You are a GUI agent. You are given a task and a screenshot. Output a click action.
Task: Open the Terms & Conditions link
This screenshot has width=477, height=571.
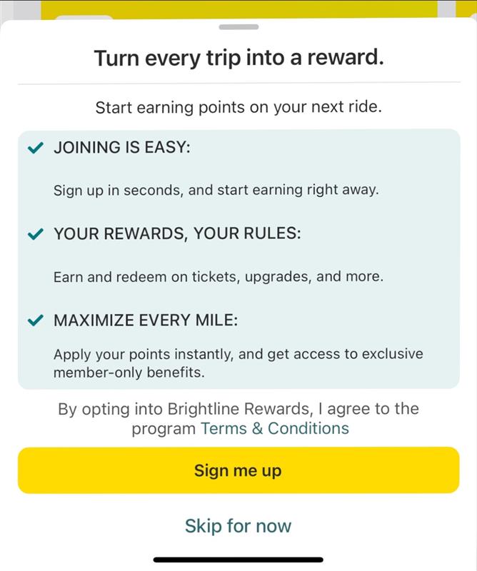(275, 428)
